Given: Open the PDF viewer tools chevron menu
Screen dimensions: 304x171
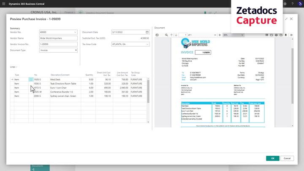Looking at the screenshot, I should click(291, 35).
